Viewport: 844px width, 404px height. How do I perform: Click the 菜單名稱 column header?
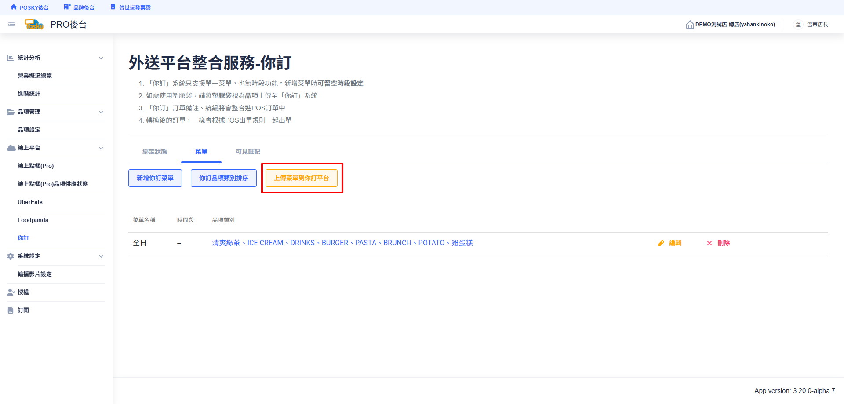tap(144, 220)
